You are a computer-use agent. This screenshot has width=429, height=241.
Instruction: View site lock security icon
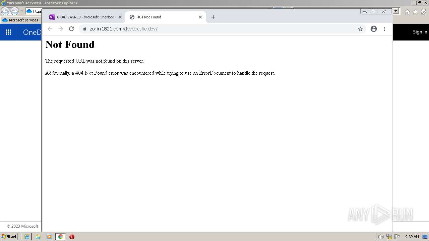(x=84, y=29)
